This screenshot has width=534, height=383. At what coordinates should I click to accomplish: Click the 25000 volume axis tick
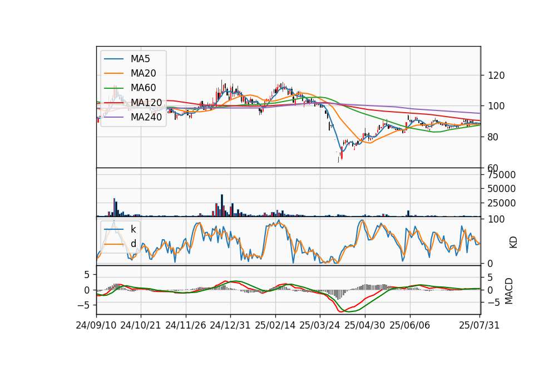(502, 203)
